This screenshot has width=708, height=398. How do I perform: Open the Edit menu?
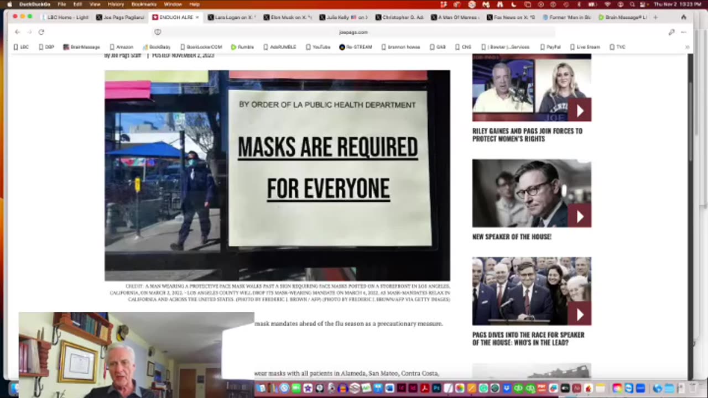77,4
